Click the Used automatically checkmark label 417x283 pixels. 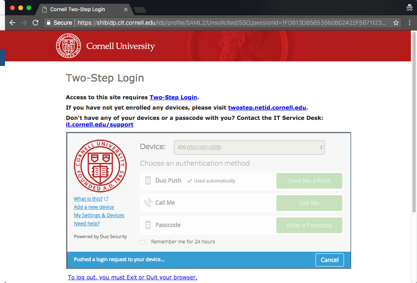211,181
